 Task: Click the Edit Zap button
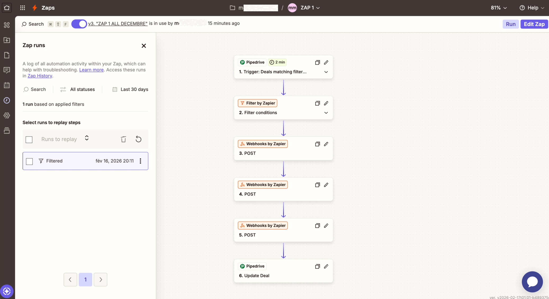point(534,24)
